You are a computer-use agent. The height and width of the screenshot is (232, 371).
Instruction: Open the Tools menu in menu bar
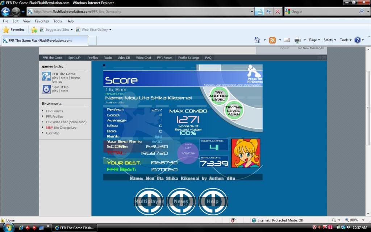tap(58, 21)
